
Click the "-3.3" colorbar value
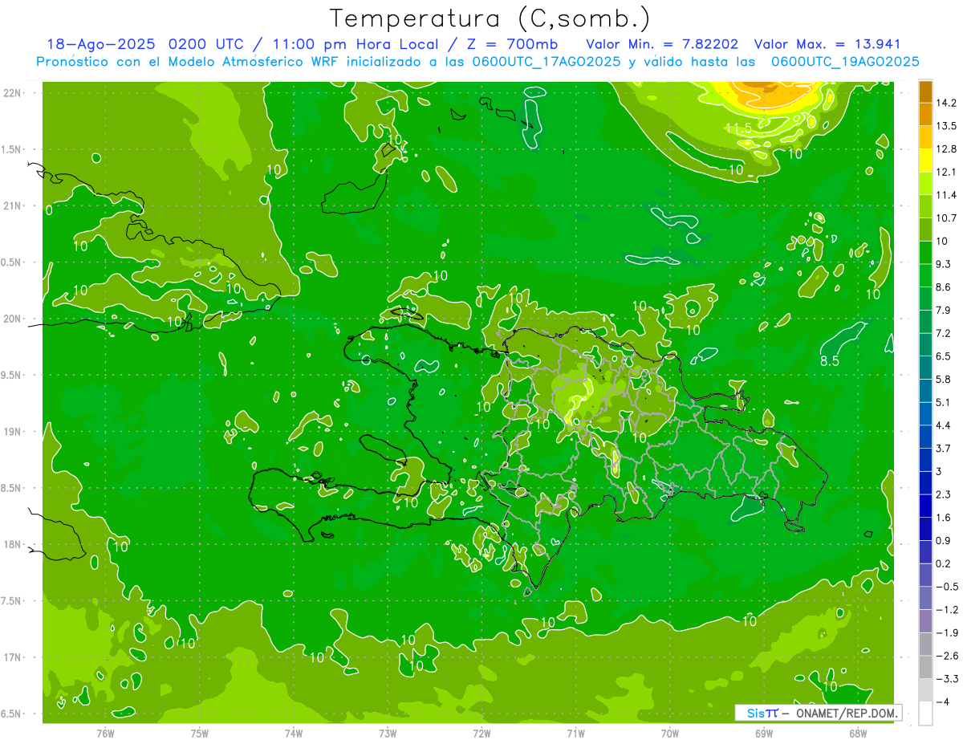[949, 679]
